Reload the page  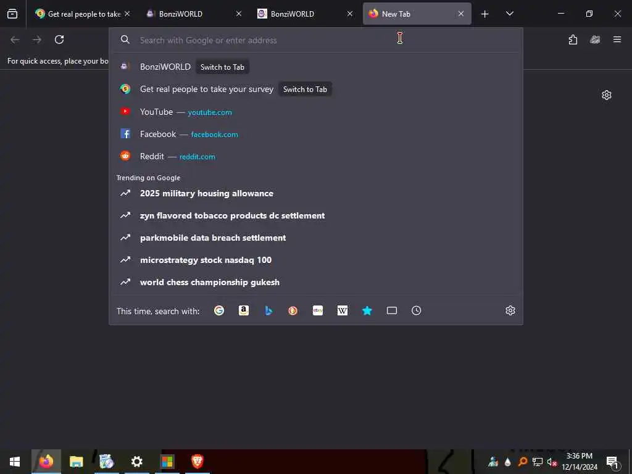coord(59,39)
